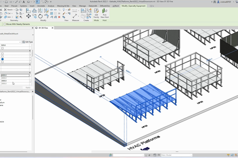Open the family type selector dropdown
The image size is (238, 158).
(33, 35)
